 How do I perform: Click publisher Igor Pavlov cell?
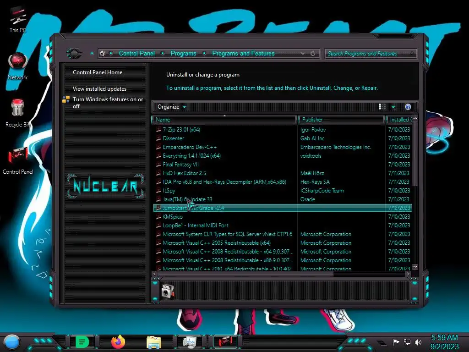point(313,130)
